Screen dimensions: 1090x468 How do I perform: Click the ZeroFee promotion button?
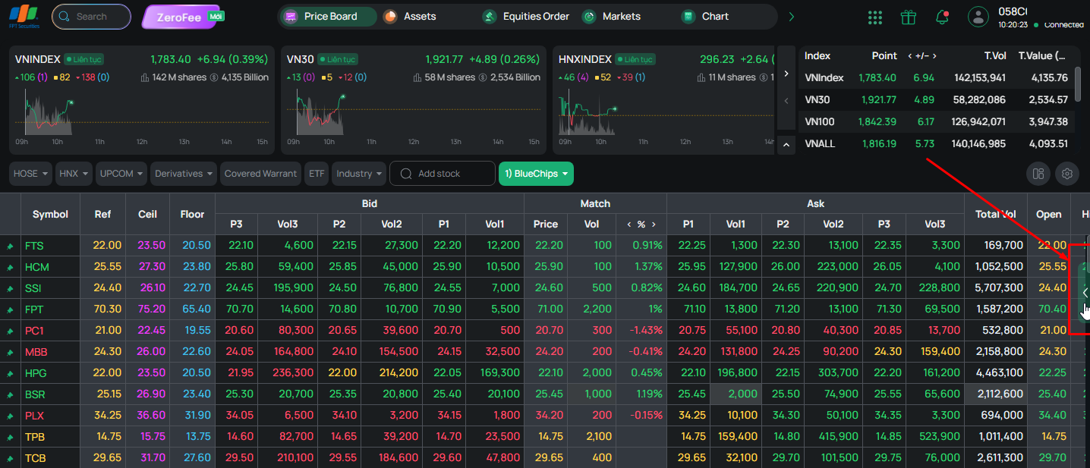point(180,17)
